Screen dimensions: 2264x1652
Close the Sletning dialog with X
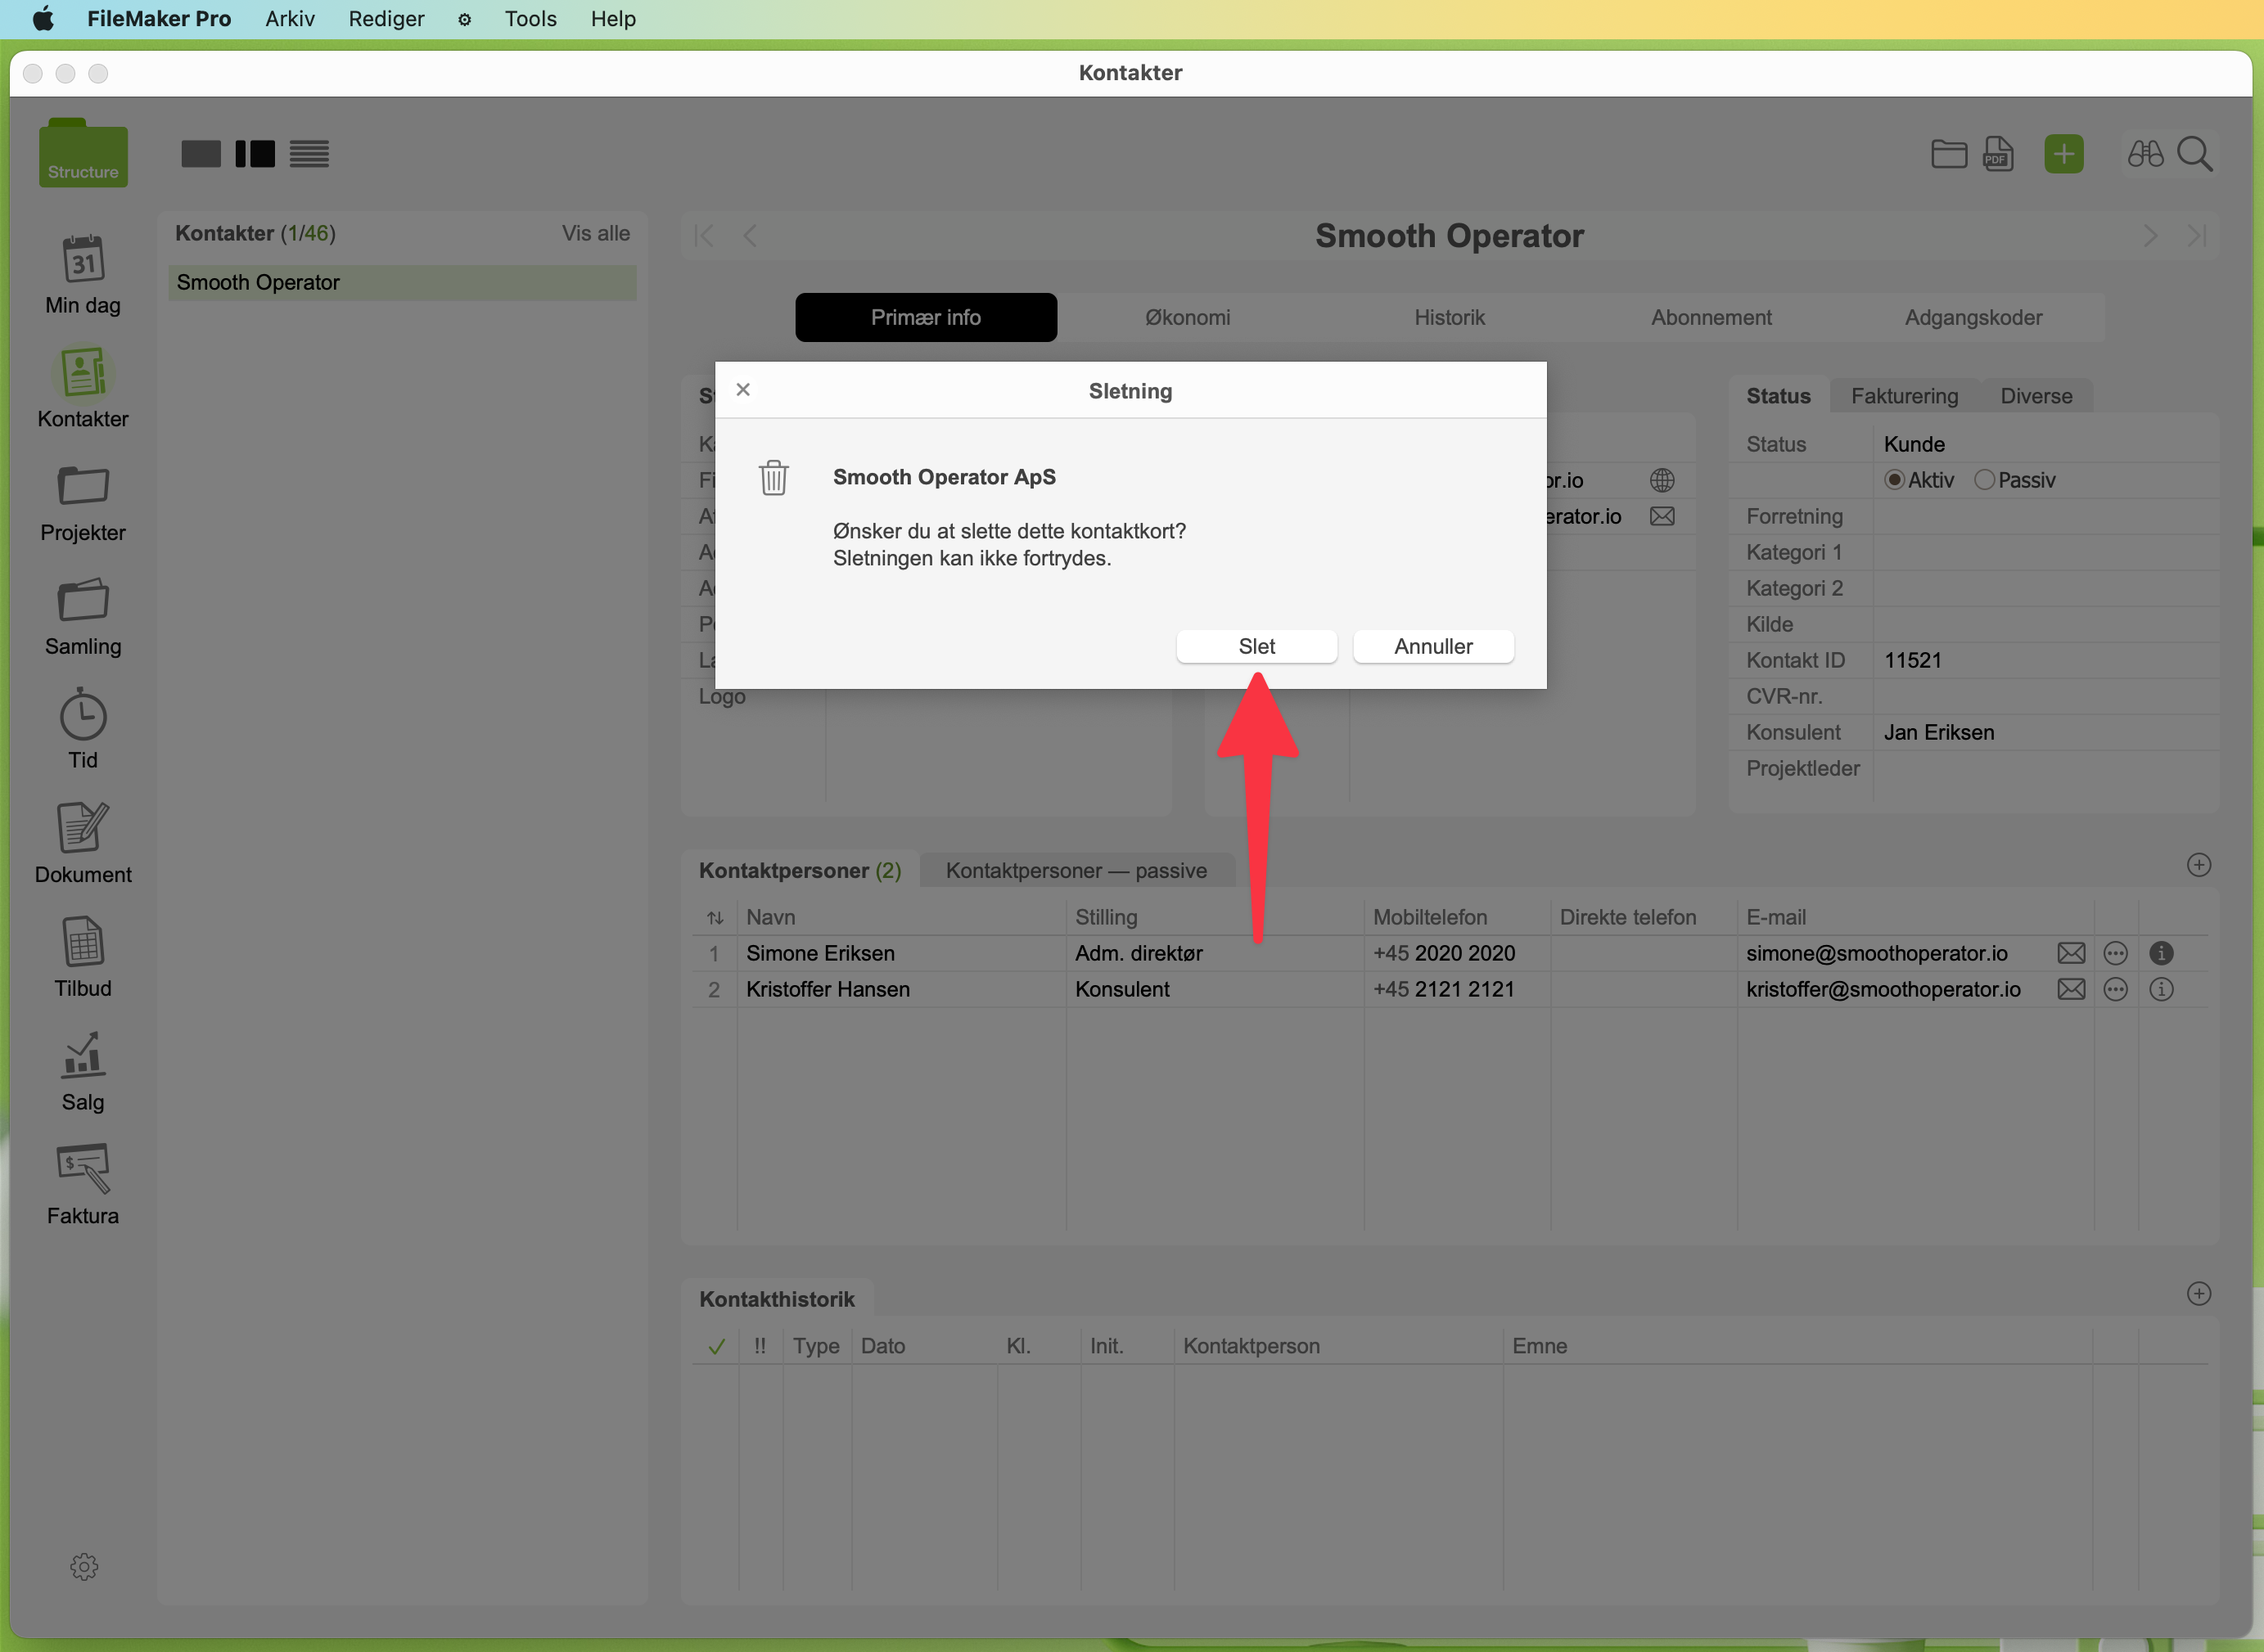point(742,389)
